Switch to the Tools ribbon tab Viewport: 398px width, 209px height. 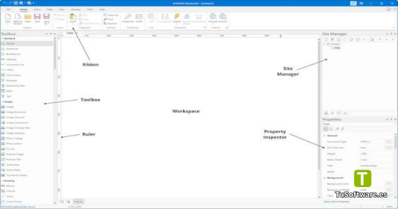tap(90, 9)
